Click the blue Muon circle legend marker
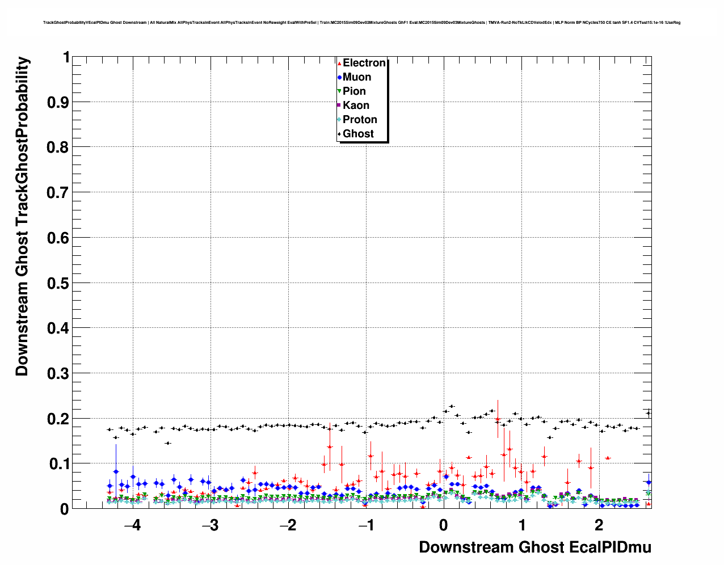Screen dimensions: 724x565 (x=339, y=78)
